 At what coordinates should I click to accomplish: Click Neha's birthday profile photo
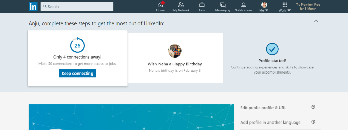tap(175, 51)
